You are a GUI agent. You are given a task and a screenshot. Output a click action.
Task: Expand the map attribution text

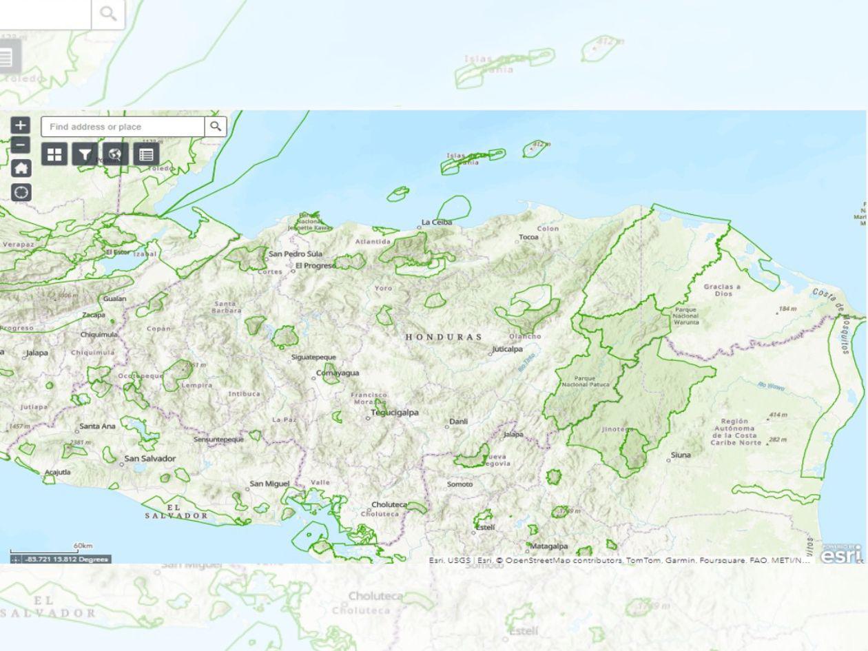619,560
